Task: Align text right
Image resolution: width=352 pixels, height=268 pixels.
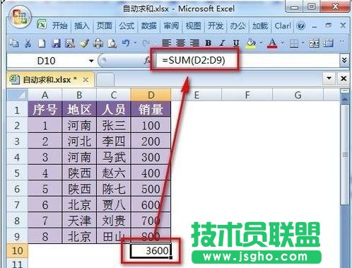Action: pyautogui.click(x=194, y=43)
